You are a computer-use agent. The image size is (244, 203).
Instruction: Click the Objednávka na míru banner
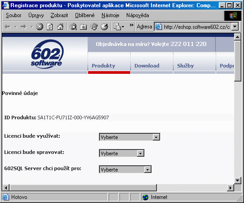151,44
